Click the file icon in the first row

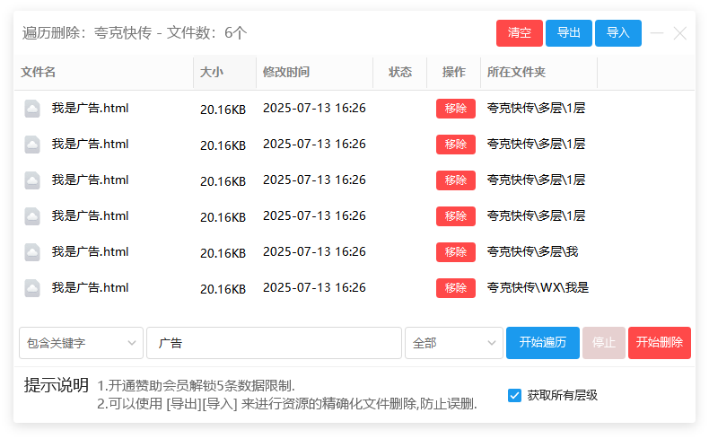[32, 109]
